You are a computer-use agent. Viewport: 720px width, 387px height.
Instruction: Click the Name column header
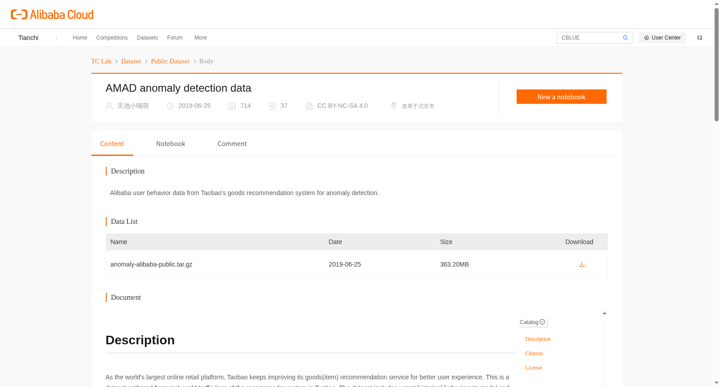[119, 242]
